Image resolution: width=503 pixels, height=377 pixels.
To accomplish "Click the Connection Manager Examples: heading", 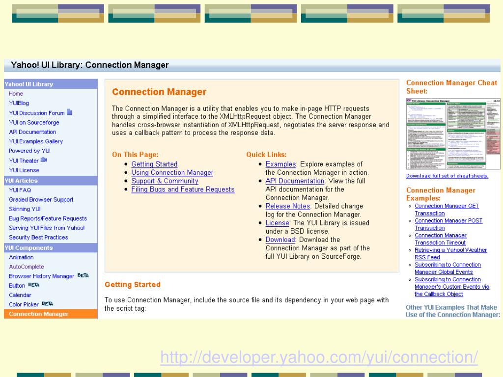I will pos(441,194).
